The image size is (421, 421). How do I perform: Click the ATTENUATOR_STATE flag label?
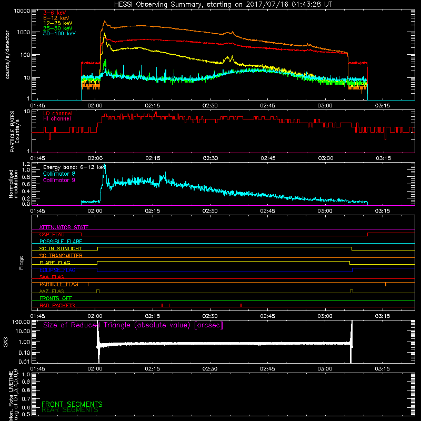tap(64, 227)
